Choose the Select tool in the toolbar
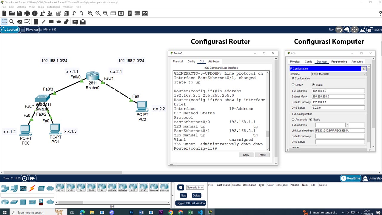Image resolution: width=382 pixels, height=215 pixels. [x=4, y=21]
